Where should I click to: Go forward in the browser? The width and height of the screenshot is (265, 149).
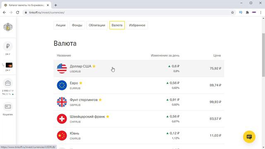(11, 12)
